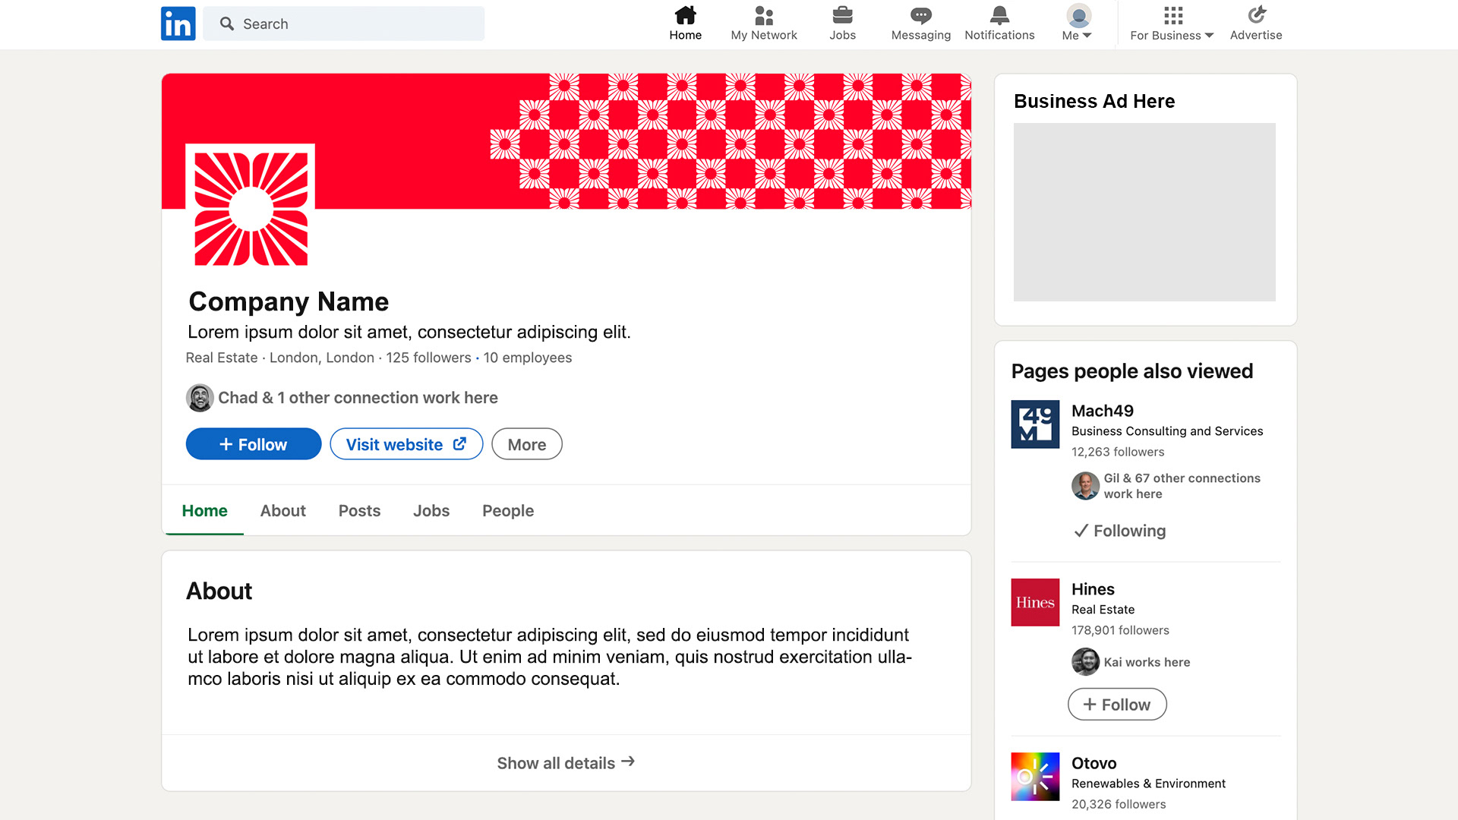Click the Search input field
Viewport: 1458px width, 820px height.
343,24
